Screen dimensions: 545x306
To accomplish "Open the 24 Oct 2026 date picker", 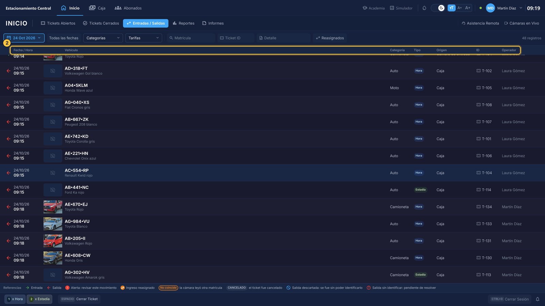I will 24,38.
